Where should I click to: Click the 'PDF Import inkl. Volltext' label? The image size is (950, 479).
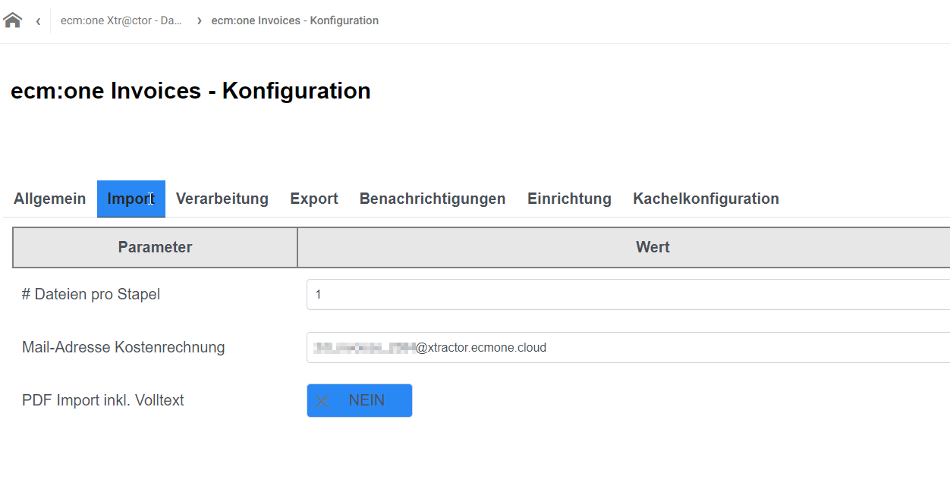click(103, 400)
